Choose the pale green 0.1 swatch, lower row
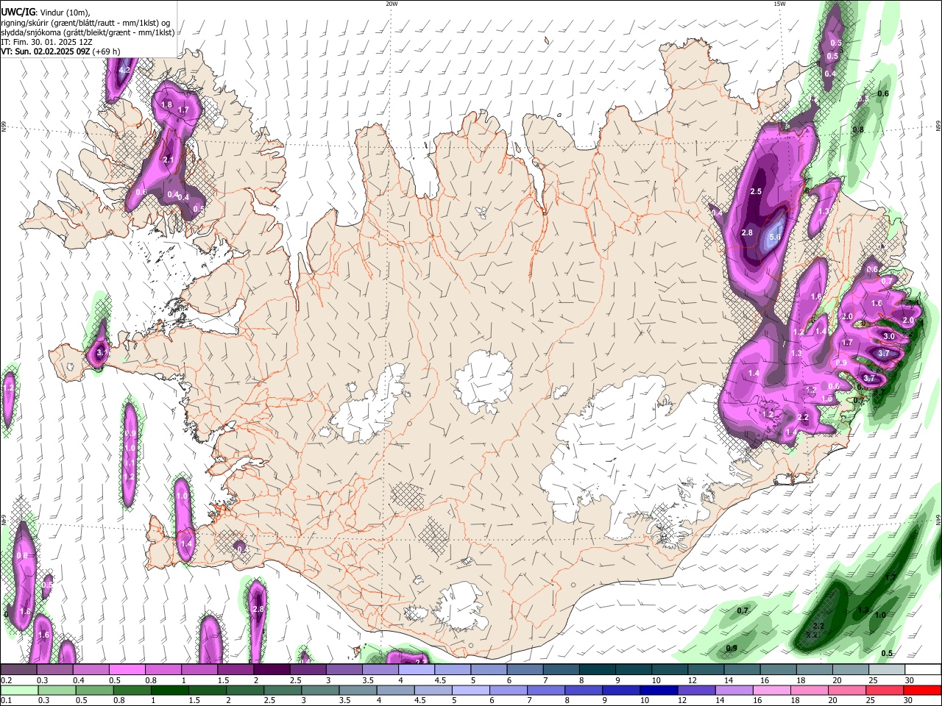The height and width of the screenshot is (706, 942). tap(18, 691)
